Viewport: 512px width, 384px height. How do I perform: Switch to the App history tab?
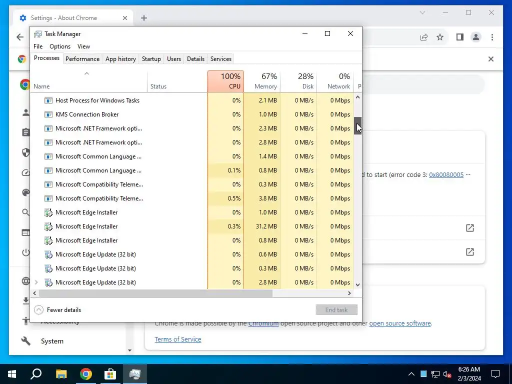pos(120,59)
